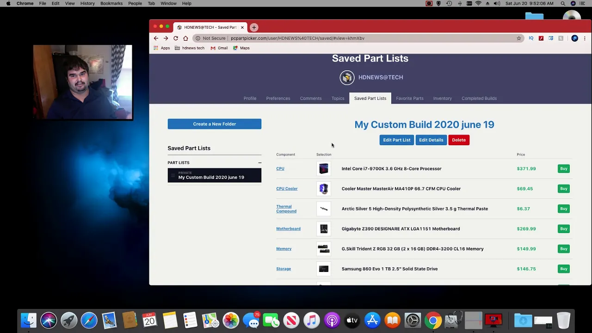Open Photos app in the Dock
Image resolution: width=592 pixels, height=333 pixels.
click(230, 320)
